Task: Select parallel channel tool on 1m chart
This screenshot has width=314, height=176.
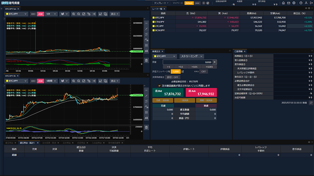Action: coord(147,34)
